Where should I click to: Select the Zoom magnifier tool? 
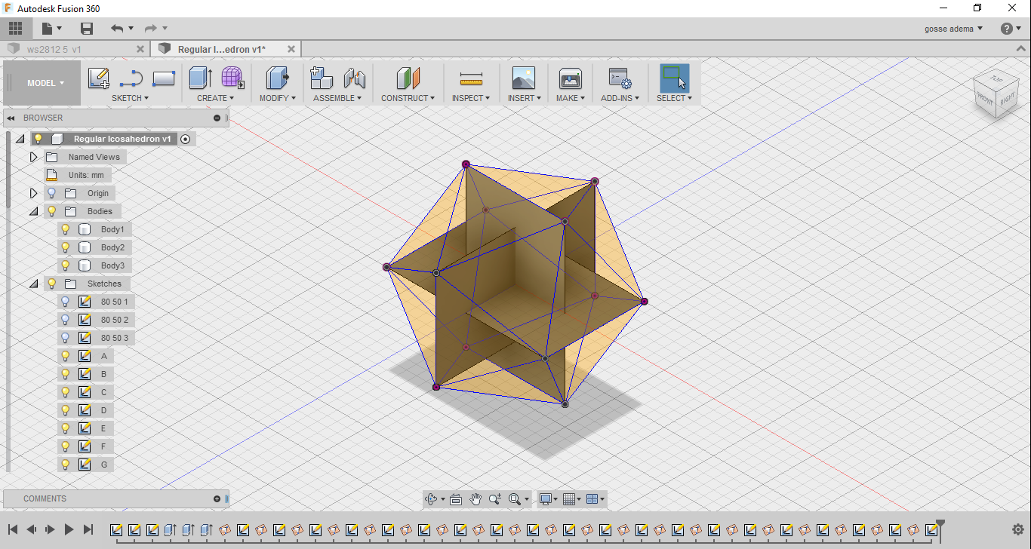click(x=495, y=499)
